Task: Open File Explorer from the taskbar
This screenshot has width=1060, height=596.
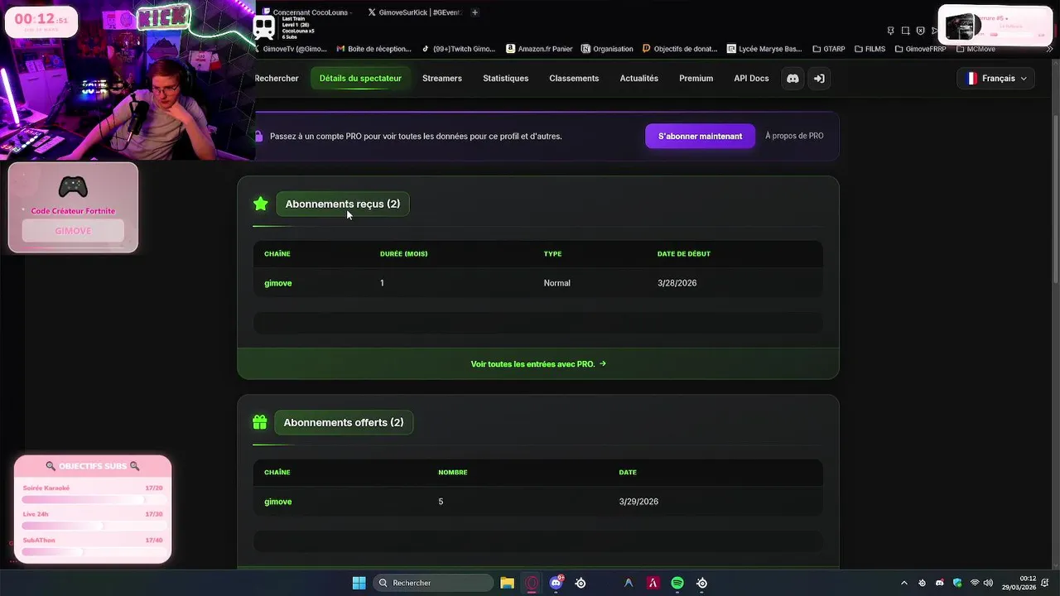Action: pyautogui.click(x=507, y=583)
